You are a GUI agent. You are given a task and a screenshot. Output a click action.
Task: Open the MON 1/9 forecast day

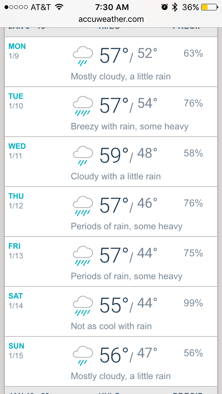pos(17,51)
